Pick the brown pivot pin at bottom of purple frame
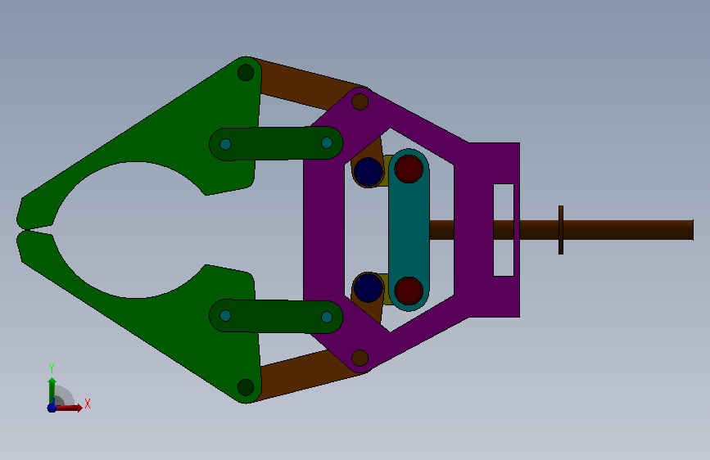 click(x=360, y=359)
